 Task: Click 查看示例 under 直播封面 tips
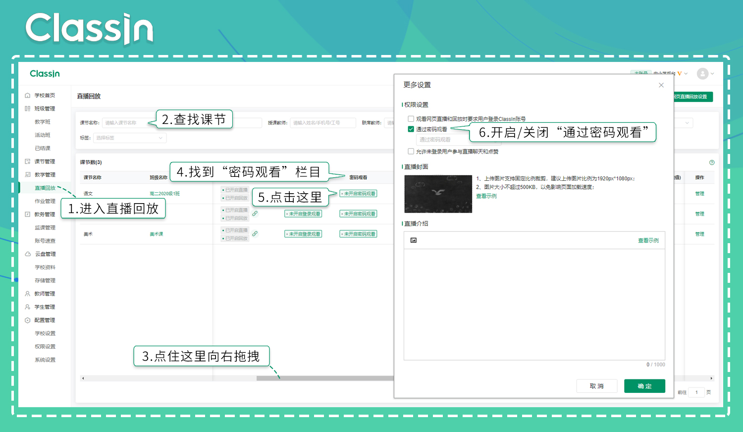coord(486,196)
